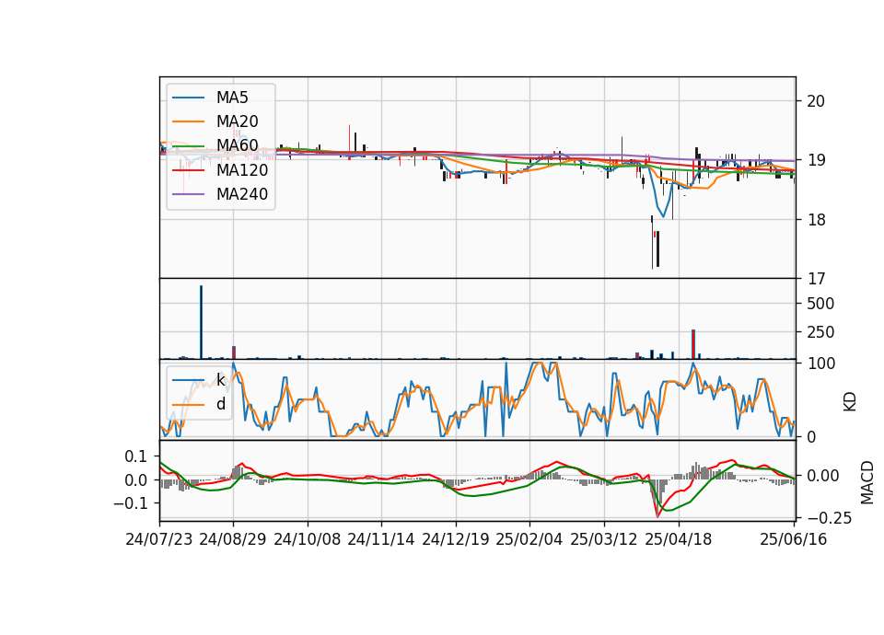884x635 pixels.
Task: Click the purple MA240 legend line
Action: coord(188,194)
